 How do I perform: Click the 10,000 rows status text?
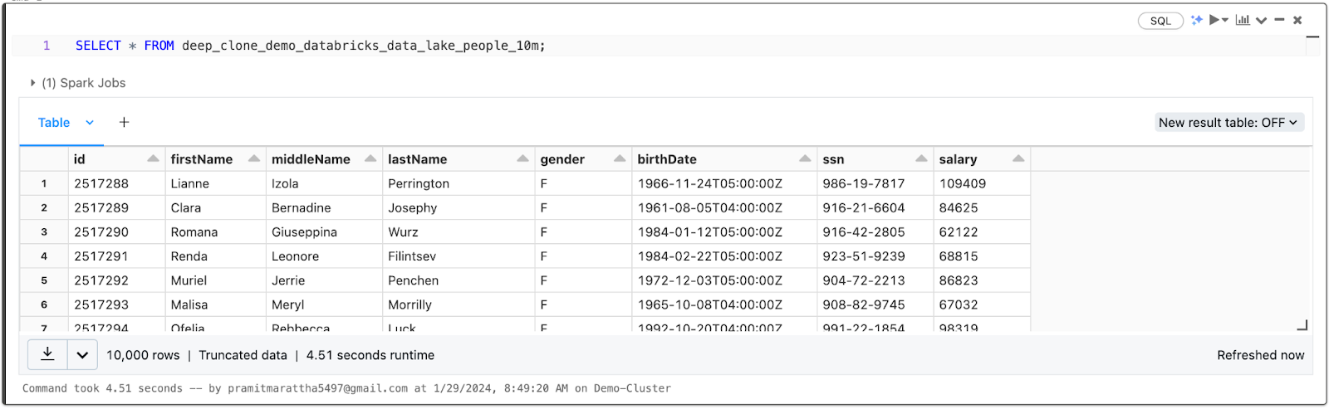[143, 355]
